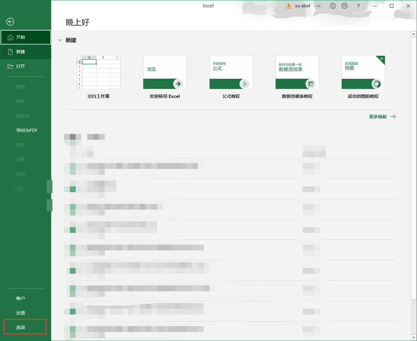417x341 pixels.
Task: Click the home icon beside 开始
Action: coord(10,37)
